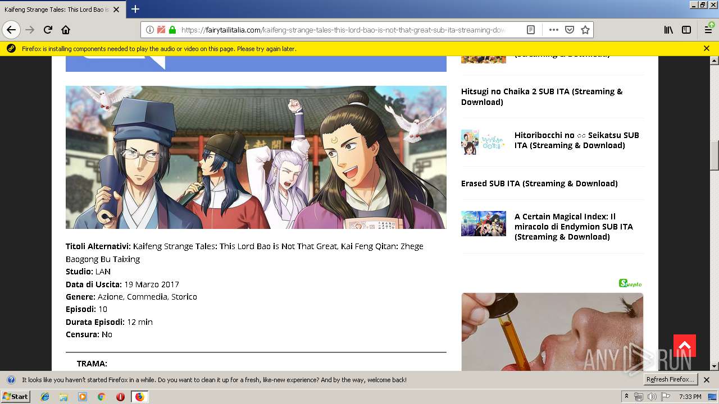Open the Library panel
719x404 pixels.
tap(668, 30)
